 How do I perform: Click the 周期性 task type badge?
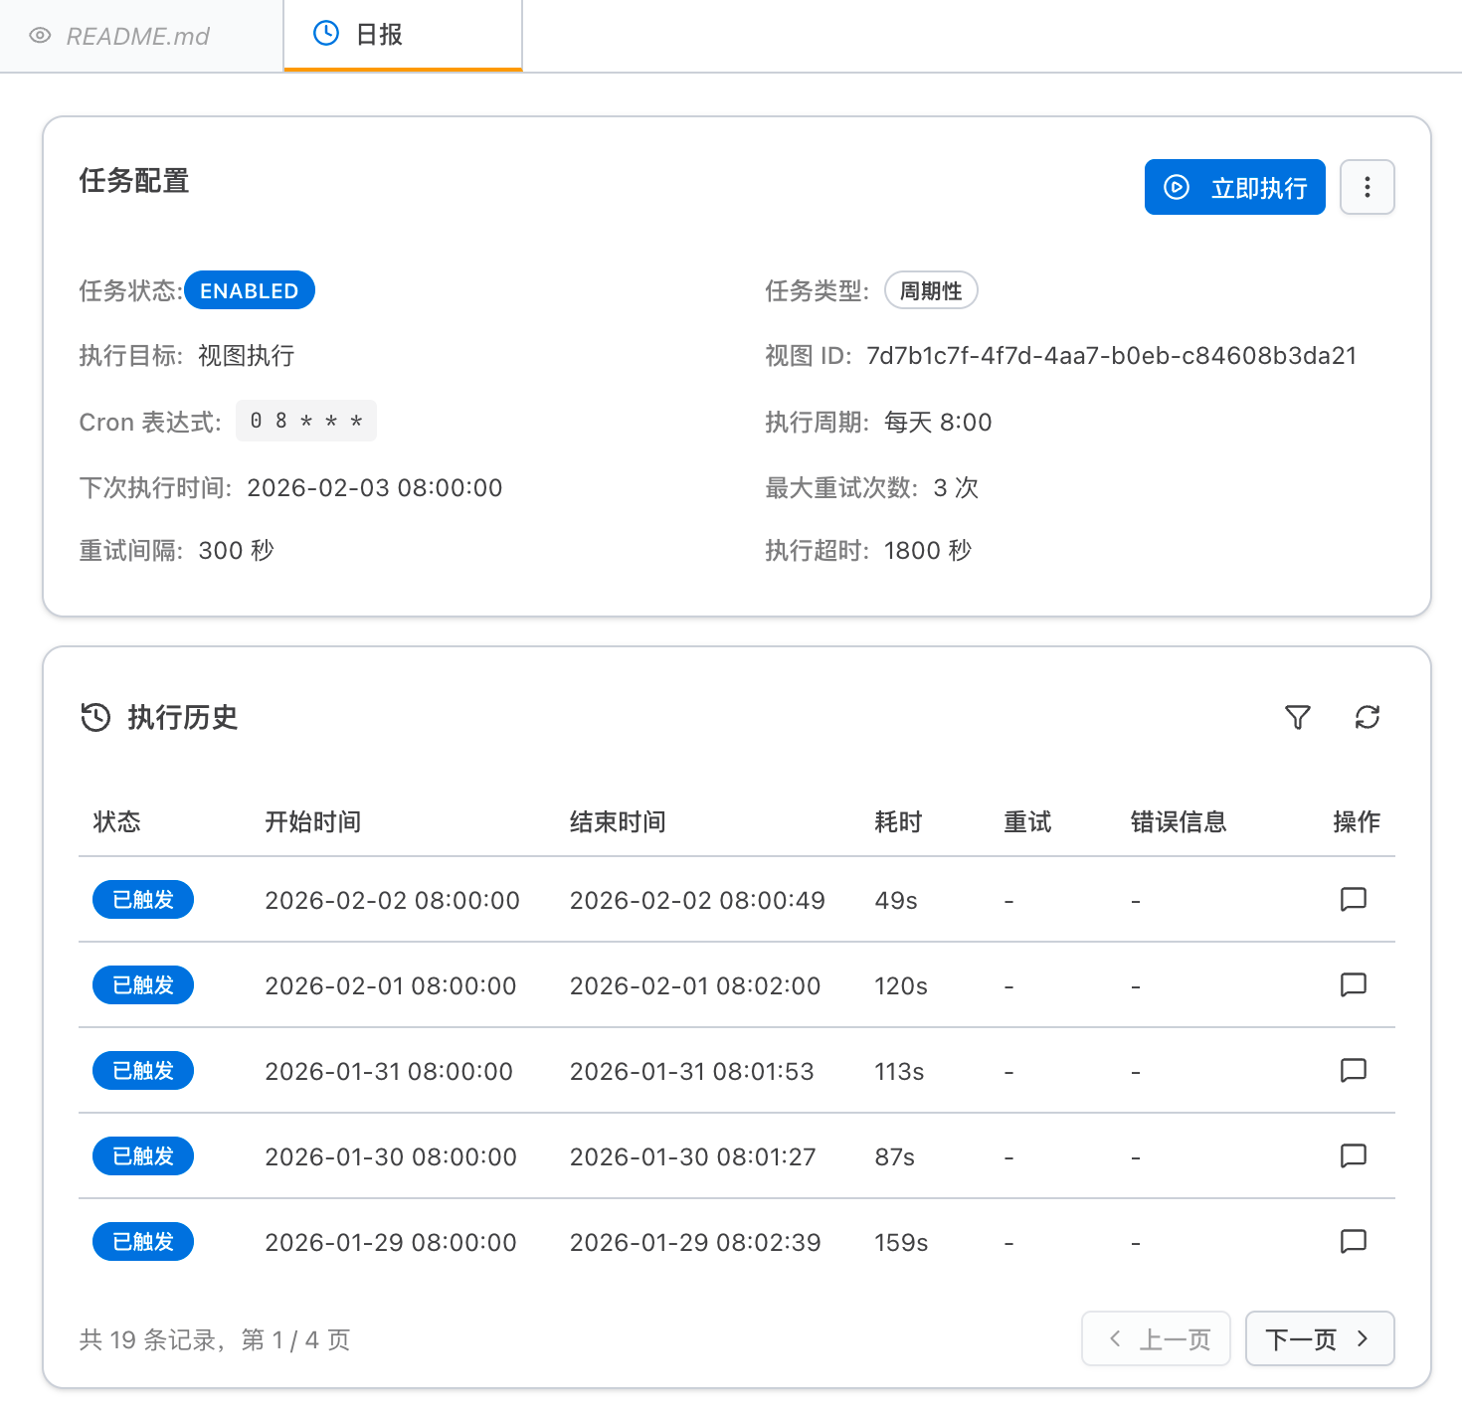point(931,290)
